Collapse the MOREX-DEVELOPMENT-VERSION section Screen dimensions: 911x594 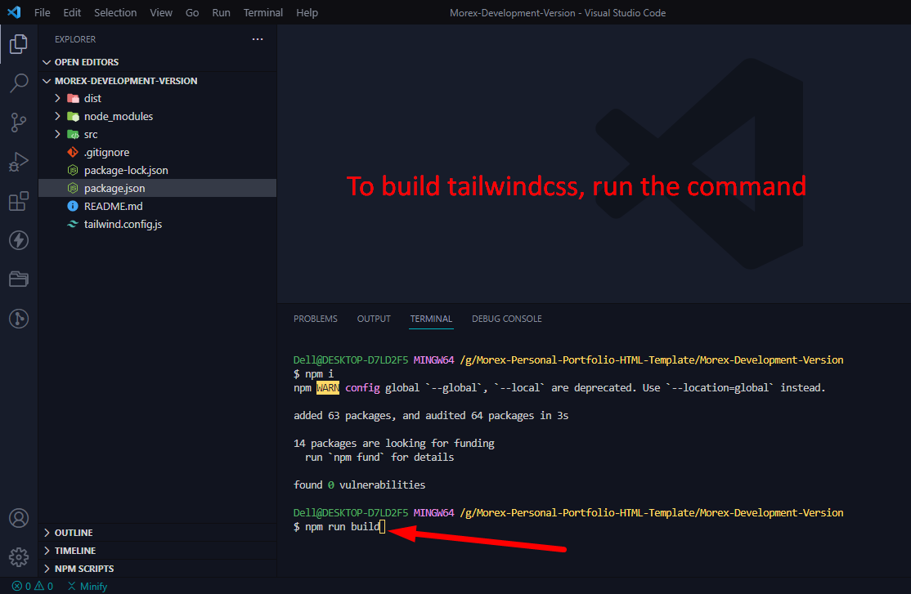[x=47, y=81]
